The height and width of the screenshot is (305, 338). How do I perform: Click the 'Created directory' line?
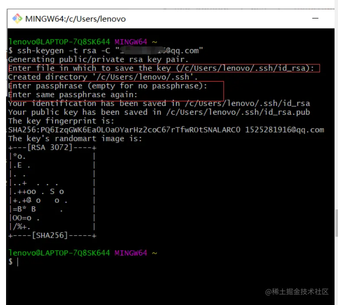pos(103,77)
